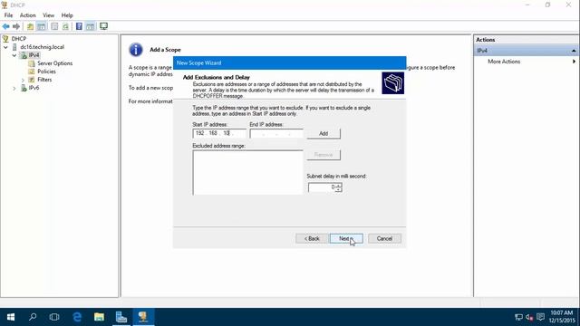Open the File menu
580x326 pixels.
[x=8, y=15]
